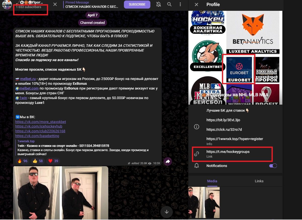
Task: Jump to the latest message with the down arrow
Action: point(166,212)
